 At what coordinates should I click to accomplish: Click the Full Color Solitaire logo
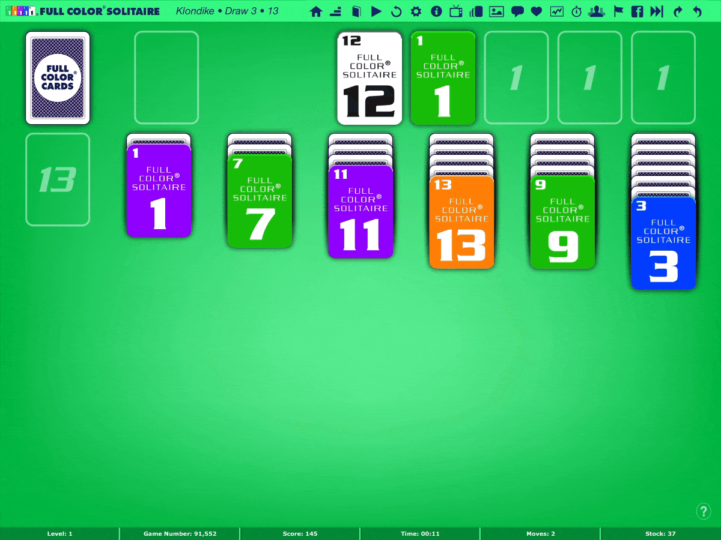pos(82,11)
